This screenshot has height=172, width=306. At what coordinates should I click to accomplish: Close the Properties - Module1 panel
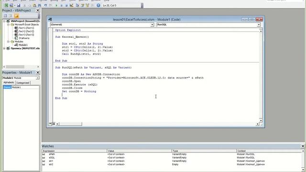coord(38,73)
